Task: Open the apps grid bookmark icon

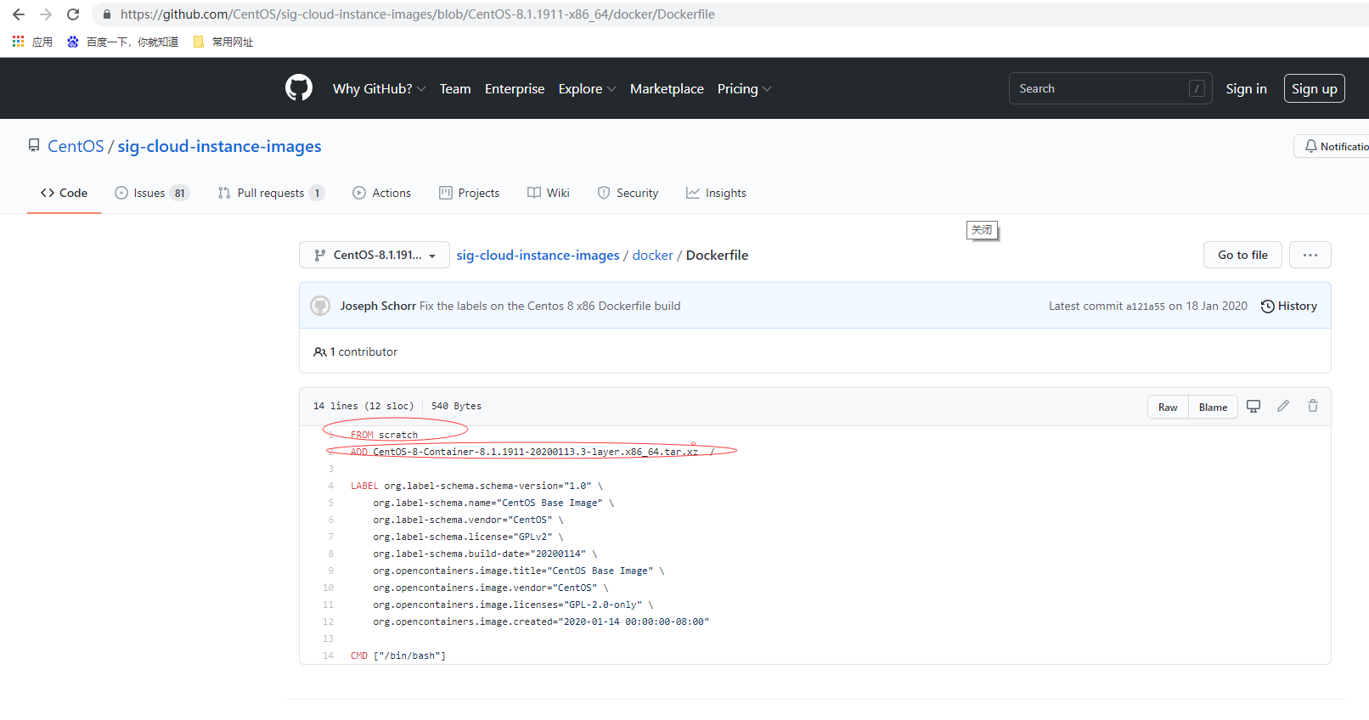Action: tap(18, 42)
